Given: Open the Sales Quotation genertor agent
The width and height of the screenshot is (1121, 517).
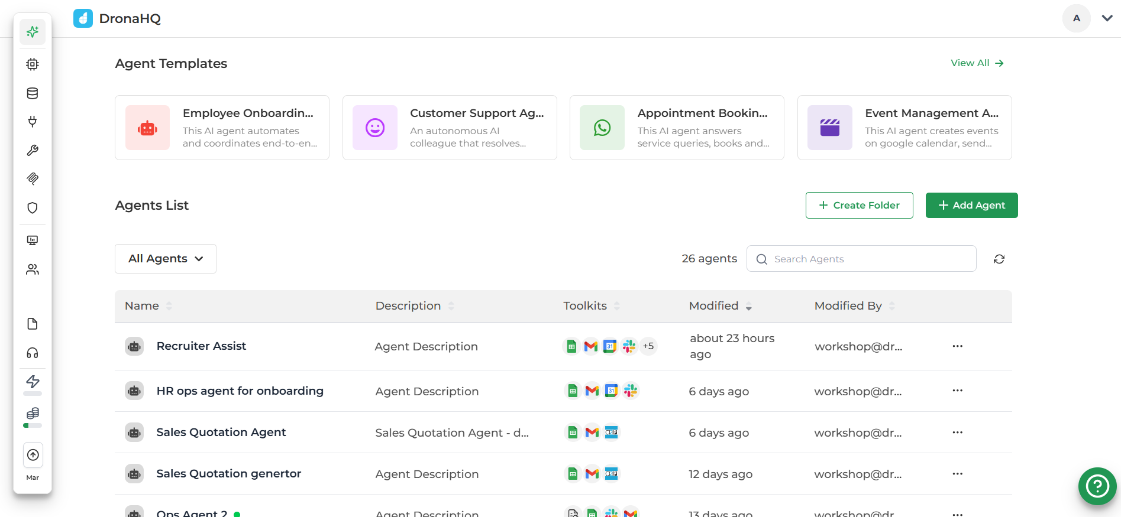Looking at the screenshot, I should 229,474.
